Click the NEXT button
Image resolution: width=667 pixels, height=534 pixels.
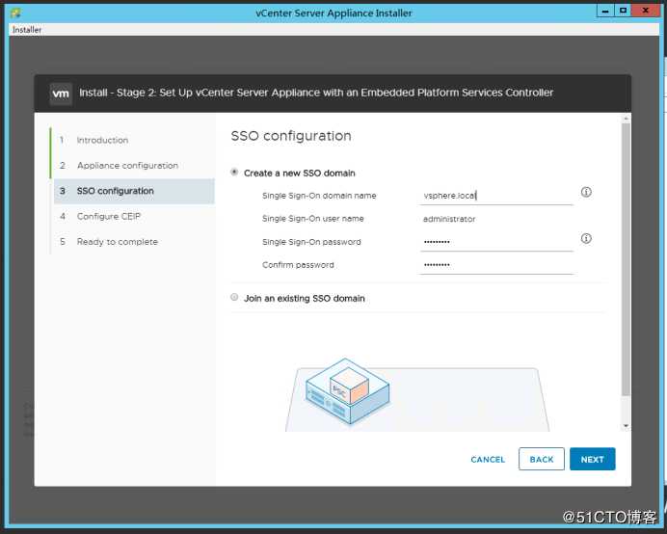pos(592,459)
